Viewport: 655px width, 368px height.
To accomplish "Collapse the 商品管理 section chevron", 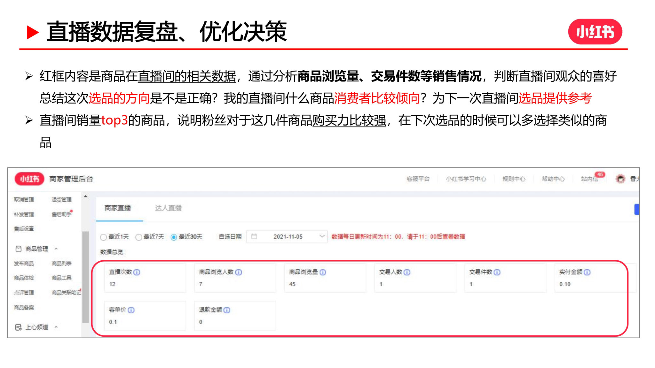I will (57, 248).
